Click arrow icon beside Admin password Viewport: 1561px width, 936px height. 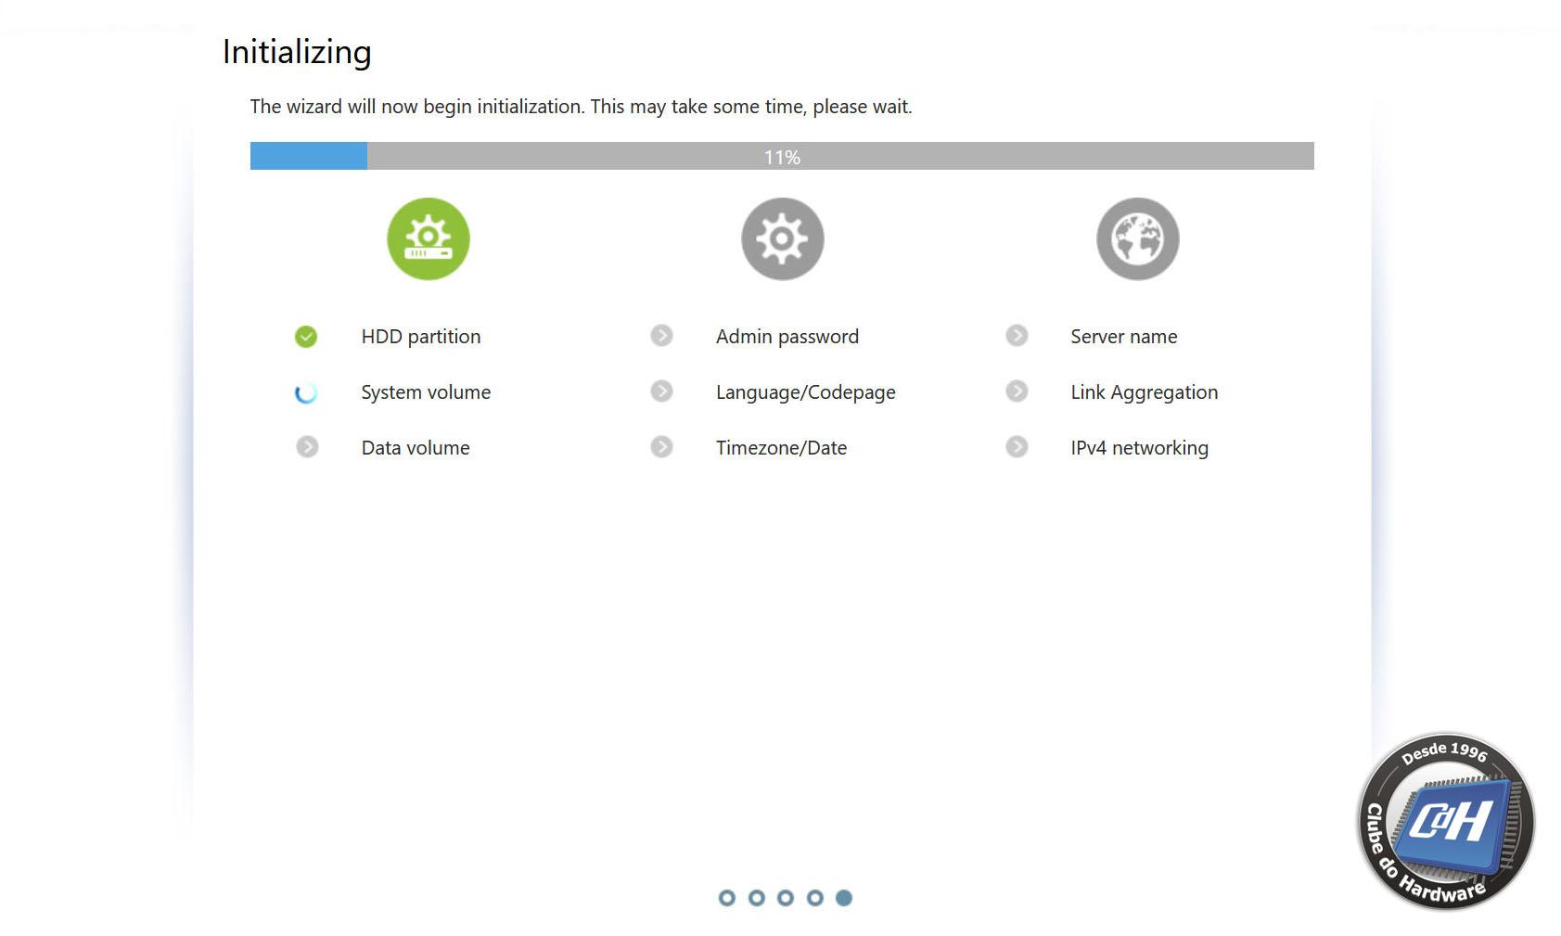pyautogui.click(x=661, y=336)
